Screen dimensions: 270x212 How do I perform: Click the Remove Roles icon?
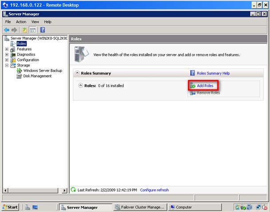(192, 93)
